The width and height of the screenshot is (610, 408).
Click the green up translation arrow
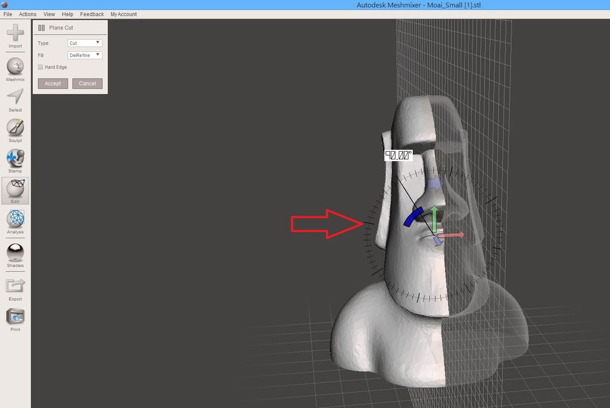point(434,219)
